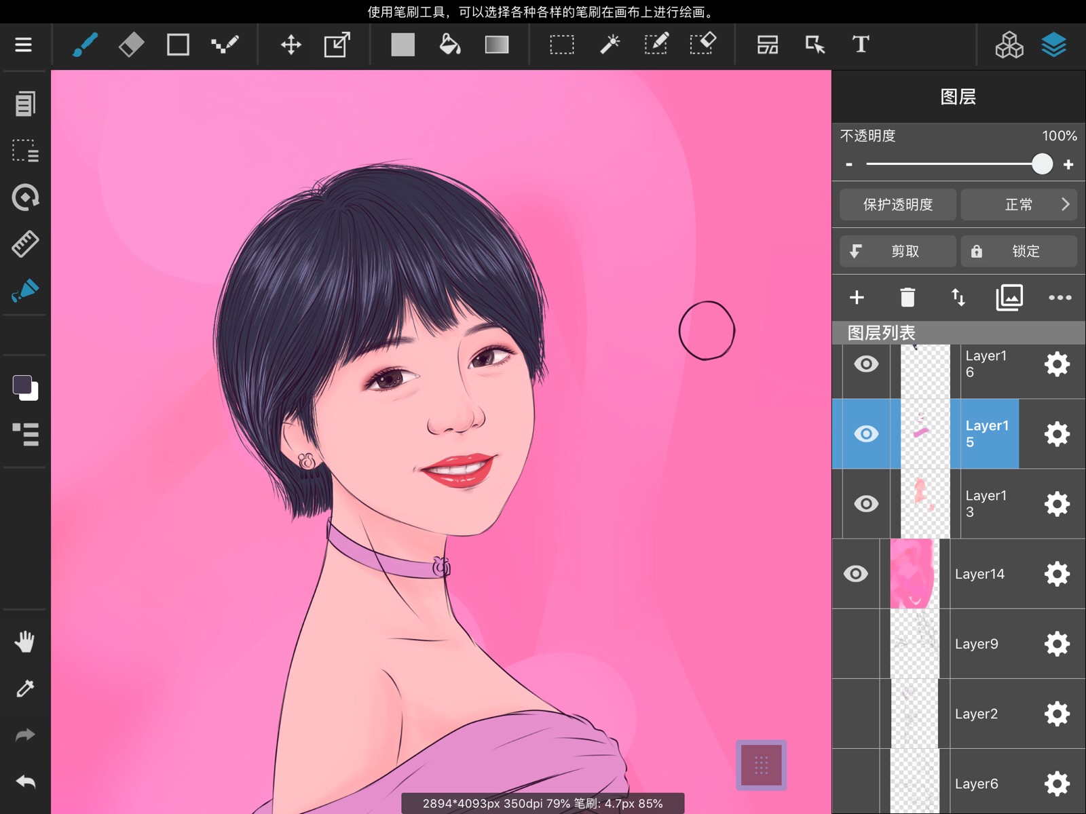Open Layer9 settings gear
This screenshot has width=1086, height=814.
1057,644
